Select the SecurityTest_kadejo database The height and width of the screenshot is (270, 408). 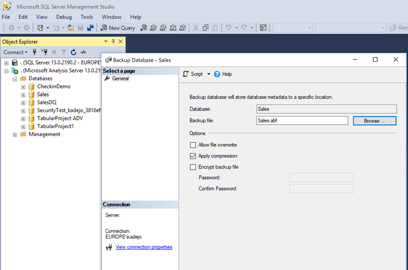pos(69,110)
